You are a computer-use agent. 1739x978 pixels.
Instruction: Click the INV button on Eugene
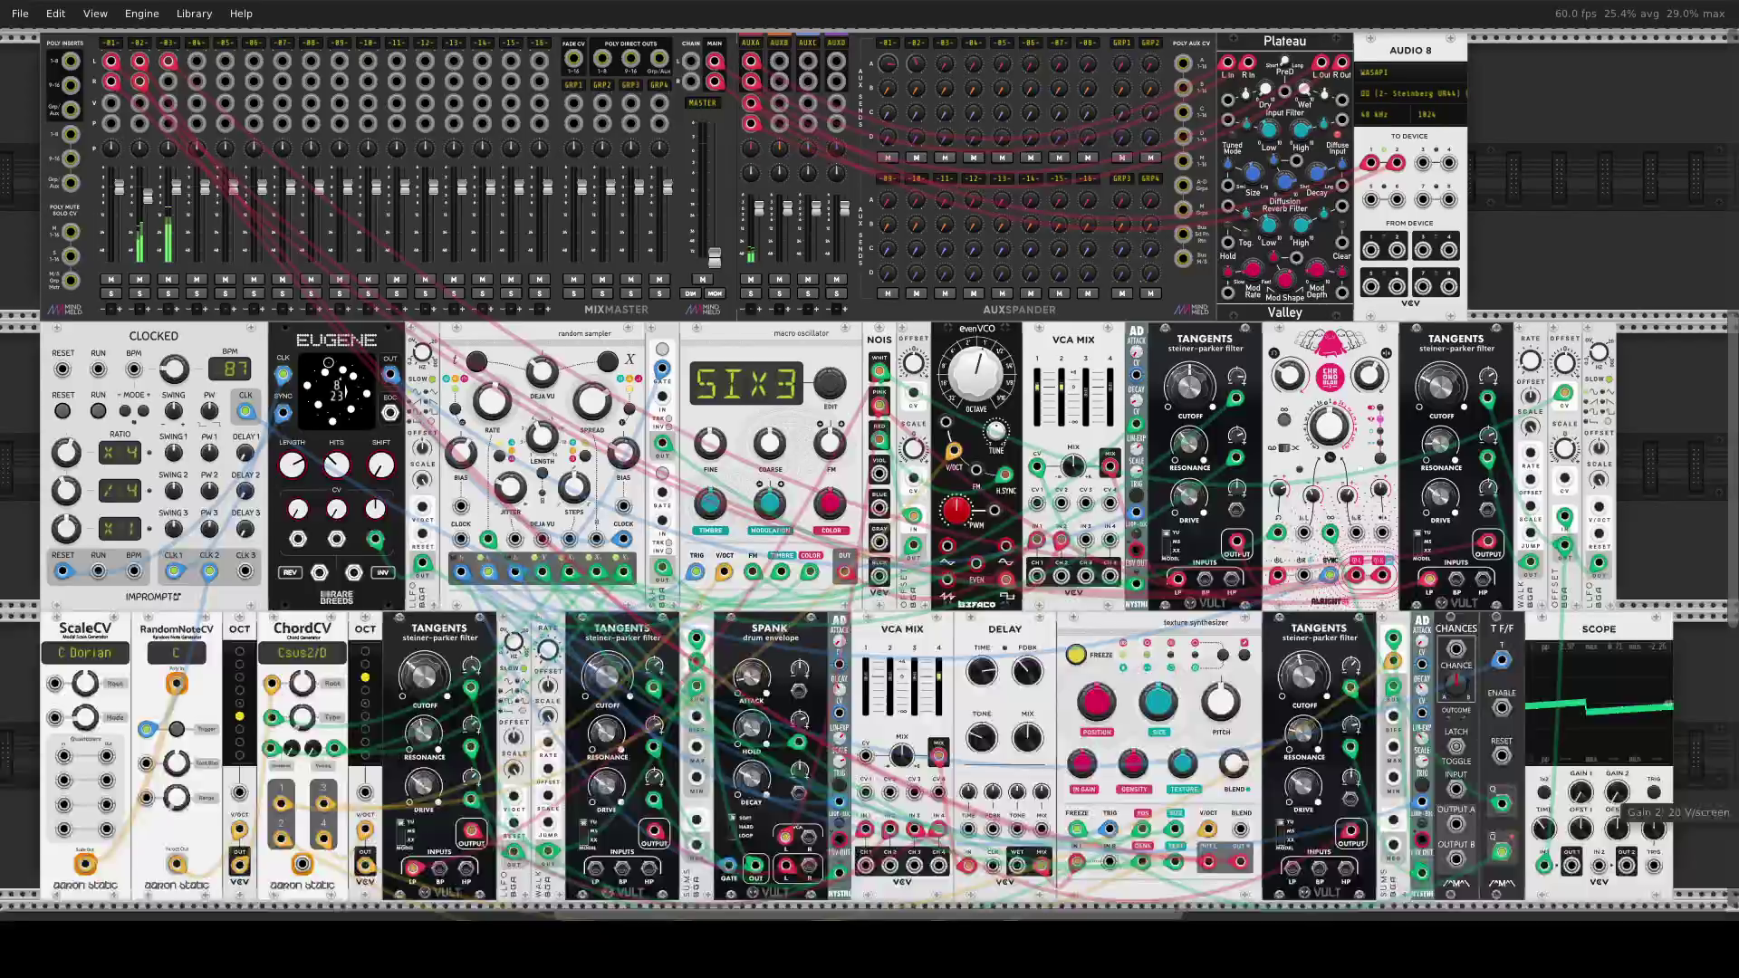click(x=382, y=572)
